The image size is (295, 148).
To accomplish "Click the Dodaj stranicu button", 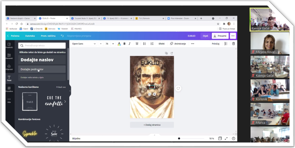I will click(x=152, y=125).
